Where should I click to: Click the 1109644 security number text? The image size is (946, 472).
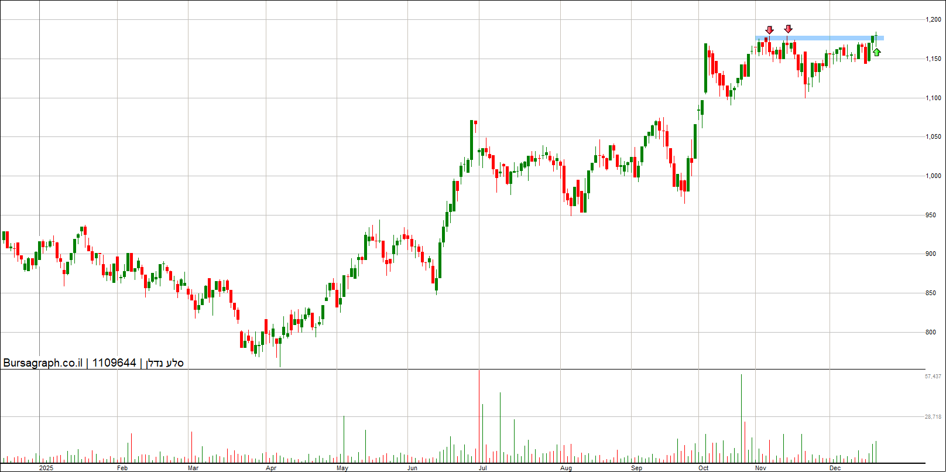114,363
